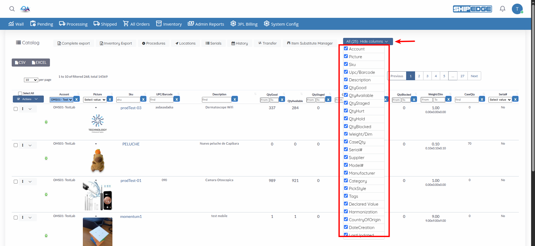Click the Catalog list icon
The image size is (535, 246).
coord(18,43)
